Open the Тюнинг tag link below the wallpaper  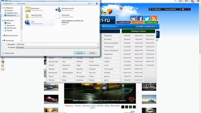coord(78,106)
